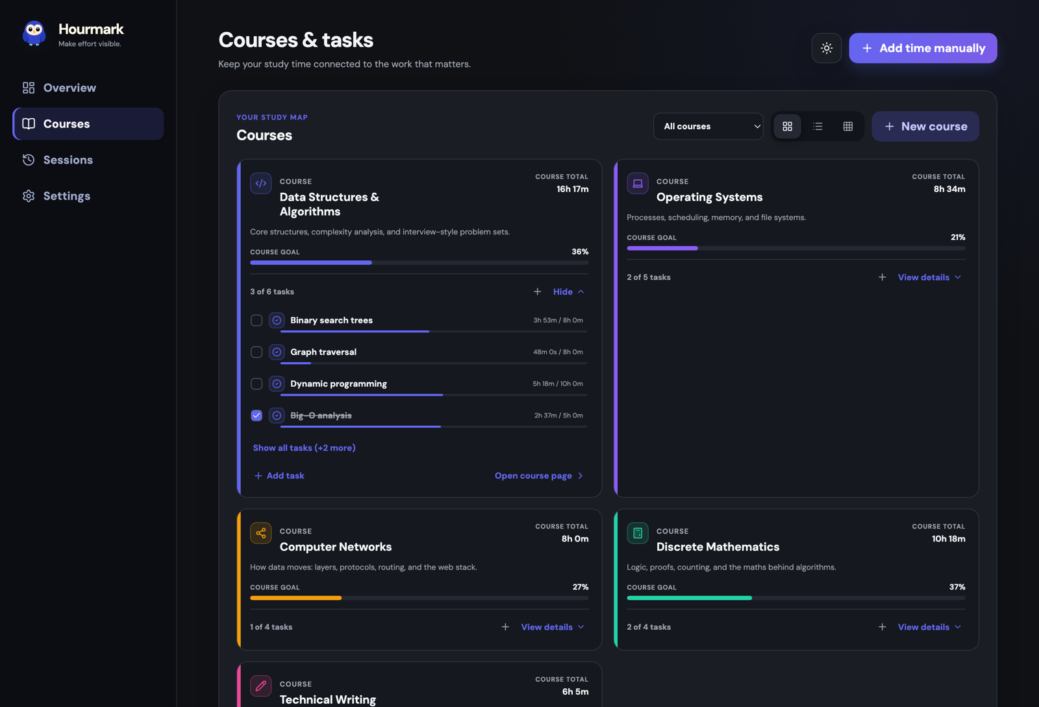Click timer icon for Dynamic programming
This screenshot has height=707, width=1039.
277,384
